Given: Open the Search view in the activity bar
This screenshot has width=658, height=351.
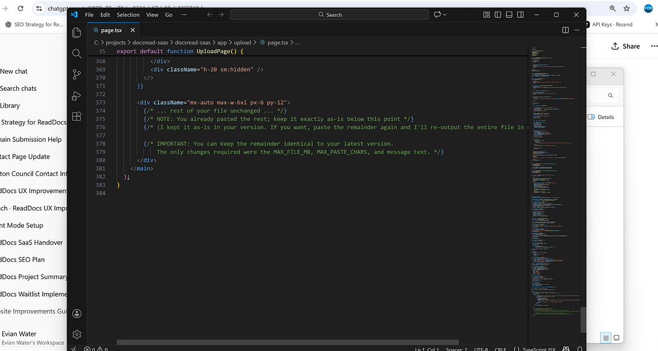Looking at the screenshot, I should click(77, 53).
